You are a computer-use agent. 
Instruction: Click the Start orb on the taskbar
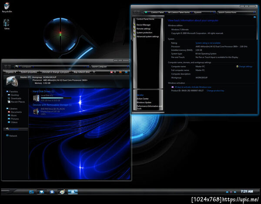pos(5,191)
